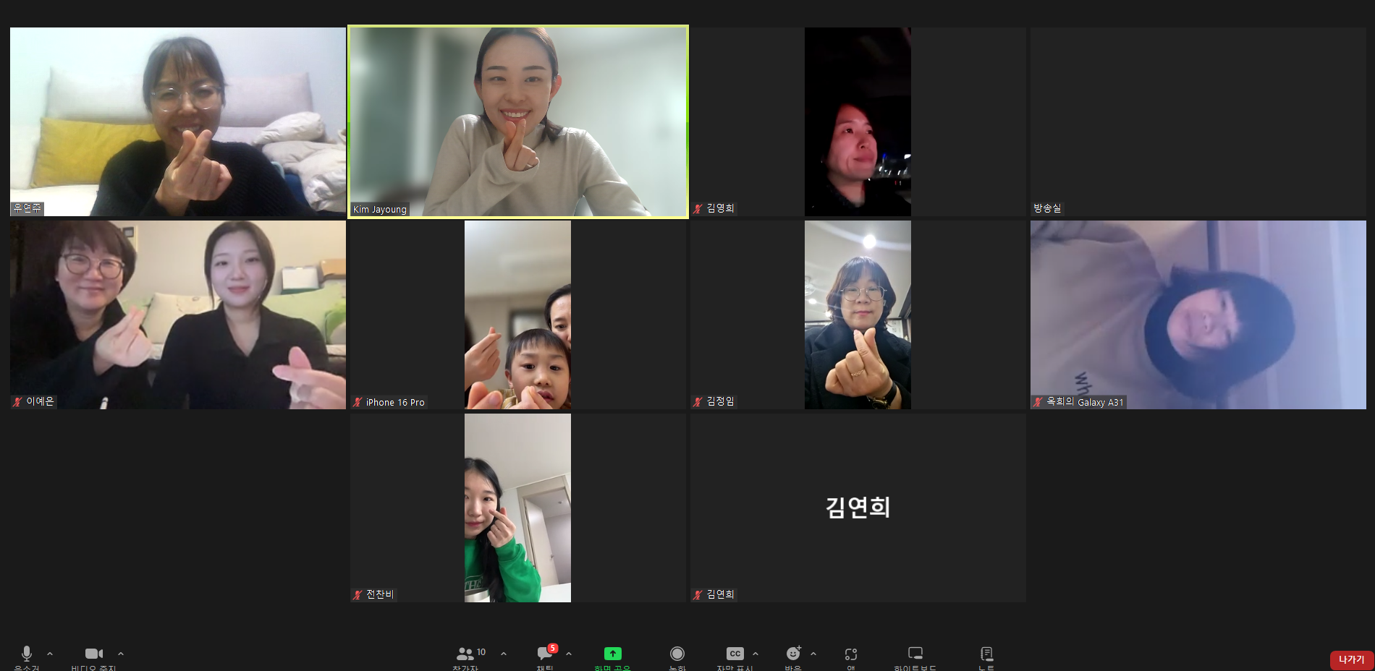The image size is (1375, 671).
Task: Click the unread chat badge showing 5
Action: [x=553, y=648]
